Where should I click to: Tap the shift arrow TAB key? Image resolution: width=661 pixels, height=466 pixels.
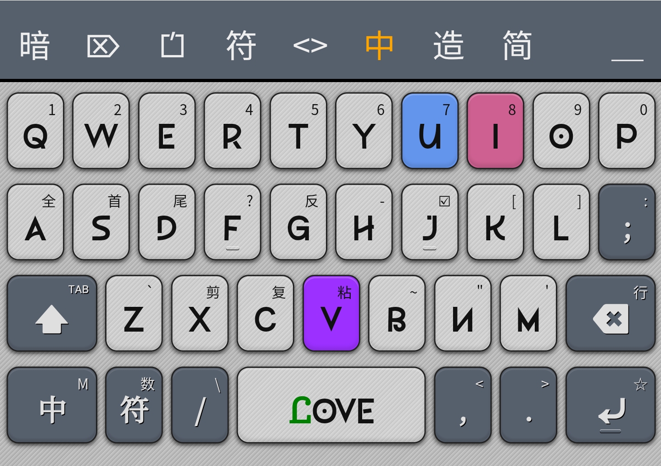[52, 313]
